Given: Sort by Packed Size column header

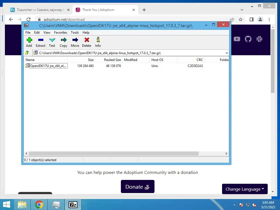Looking at the screenshot, I should point(109,60).
